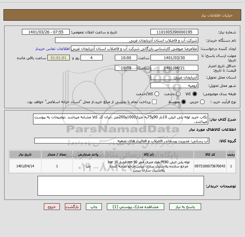Click the پاسخ به نیاز button
The image size is (245, 237).
[x=185, y=207]
